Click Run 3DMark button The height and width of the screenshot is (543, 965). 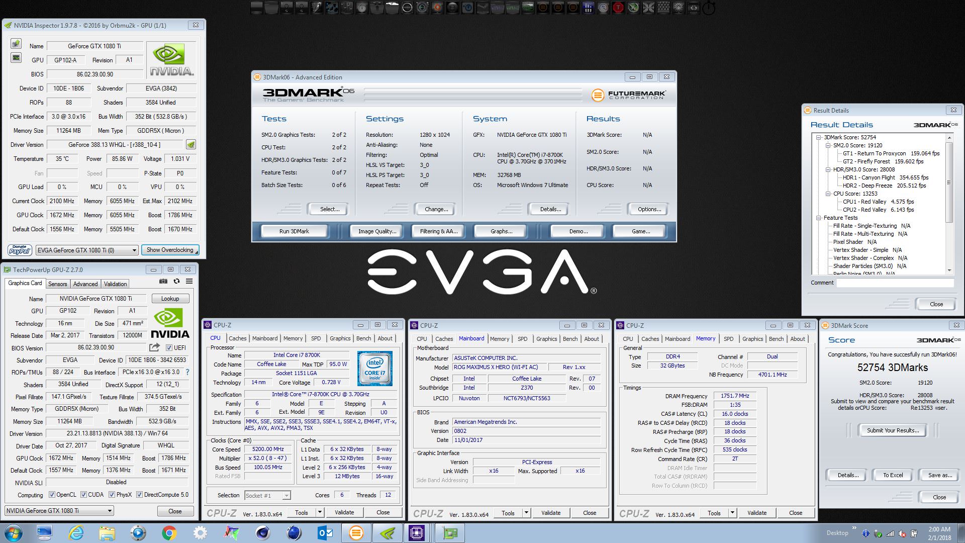(294, 231)
